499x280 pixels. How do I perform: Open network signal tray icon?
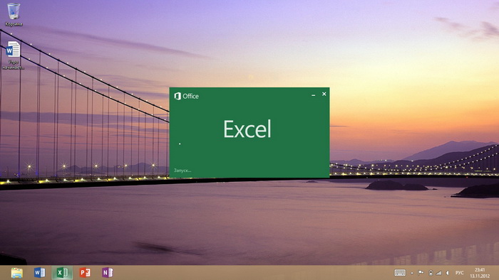pyautogui.click(x=439, y=273)
